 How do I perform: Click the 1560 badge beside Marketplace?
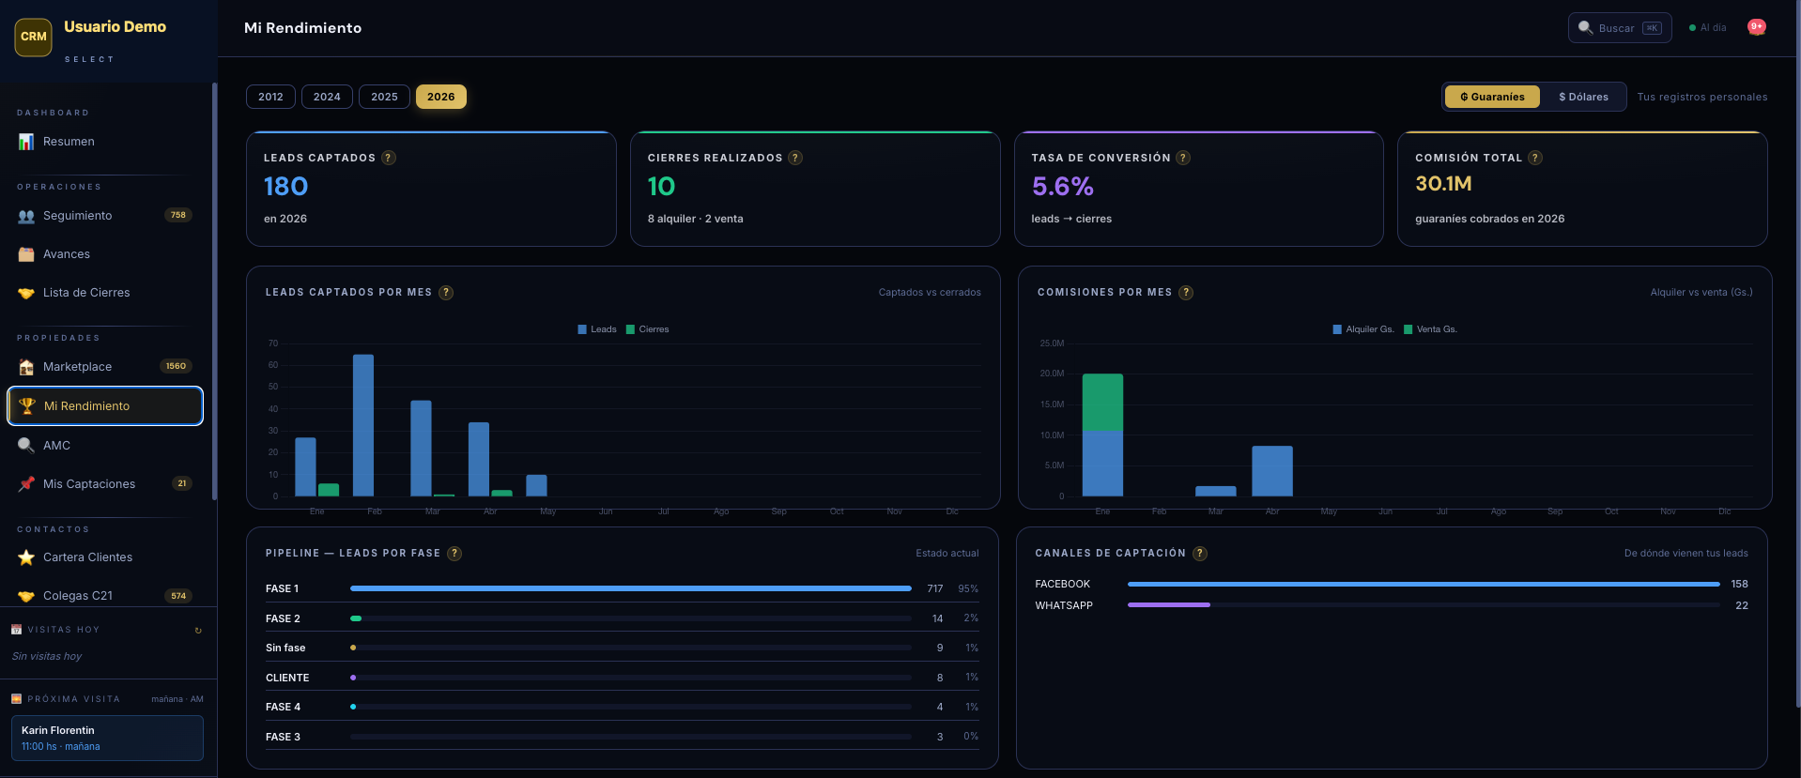(176, 366)
